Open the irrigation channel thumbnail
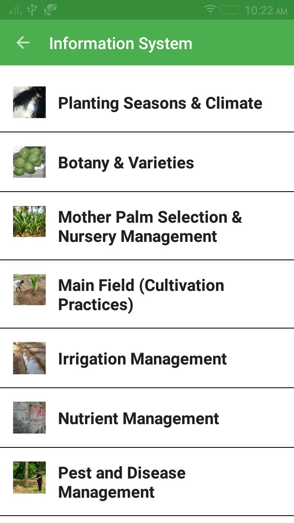 pyautogui.click(x=29, y=358)
